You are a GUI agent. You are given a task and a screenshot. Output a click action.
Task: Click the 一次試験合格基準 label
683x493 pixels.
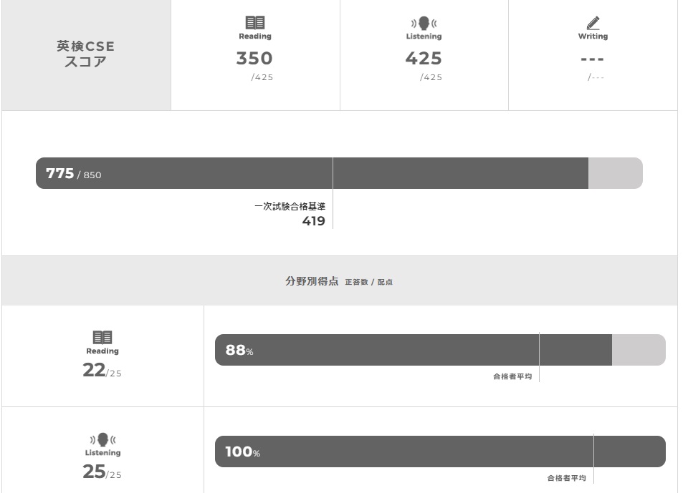pos(290,206)
